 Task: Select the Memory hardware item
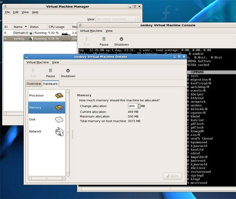pyautogui.click(x=47, y=107)
